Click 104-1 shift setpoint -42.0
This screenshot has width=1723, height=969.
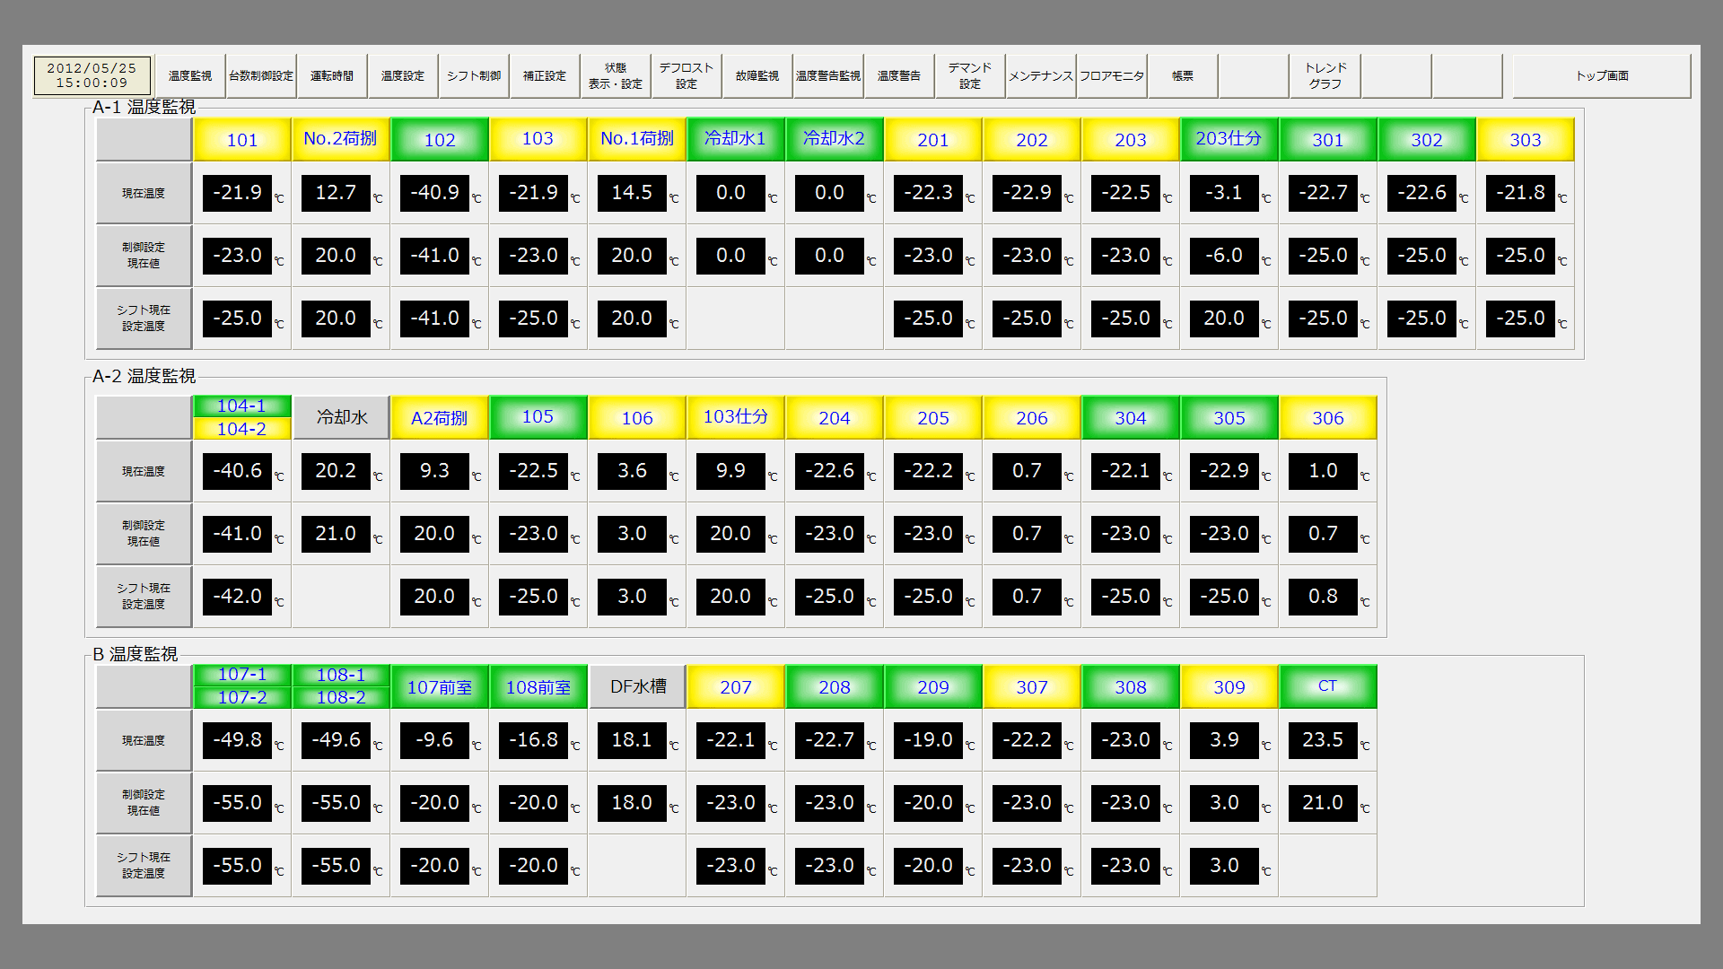click(237, 597)
